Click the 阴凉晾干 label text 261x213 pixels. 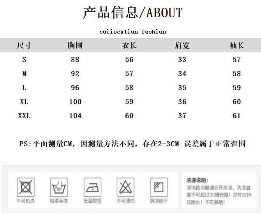click(159, 201)
